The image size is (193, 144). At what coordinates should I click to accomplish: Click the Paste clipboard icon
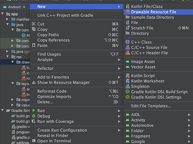(34, 45)
